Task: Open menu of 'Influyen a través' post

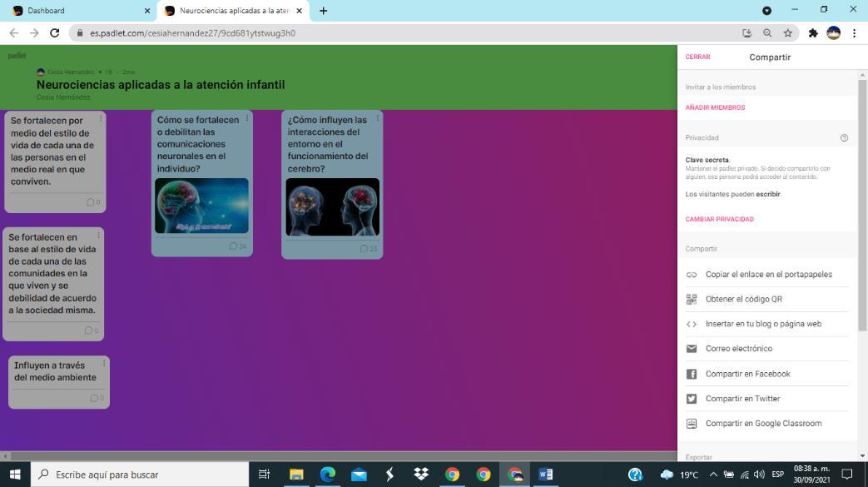Action: [103, 364]
